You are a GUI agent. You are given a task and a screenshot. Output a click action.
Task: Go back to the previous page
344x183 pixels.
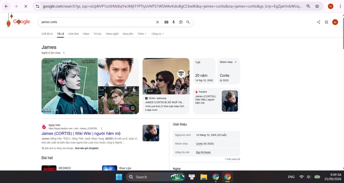[6, 6]
